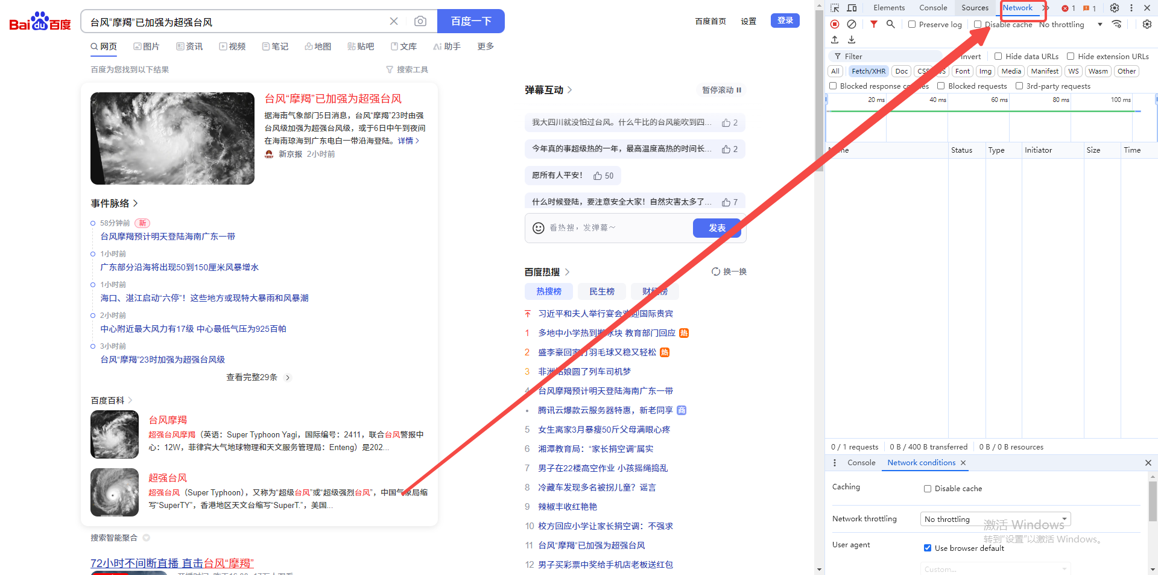Export HAR with the download icon
Image resolution: width=1158 pixels, height=575 pixels.
852,40
